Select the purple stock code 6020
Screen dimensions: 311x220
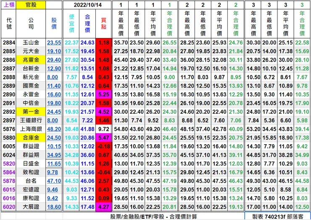point(9,207)
